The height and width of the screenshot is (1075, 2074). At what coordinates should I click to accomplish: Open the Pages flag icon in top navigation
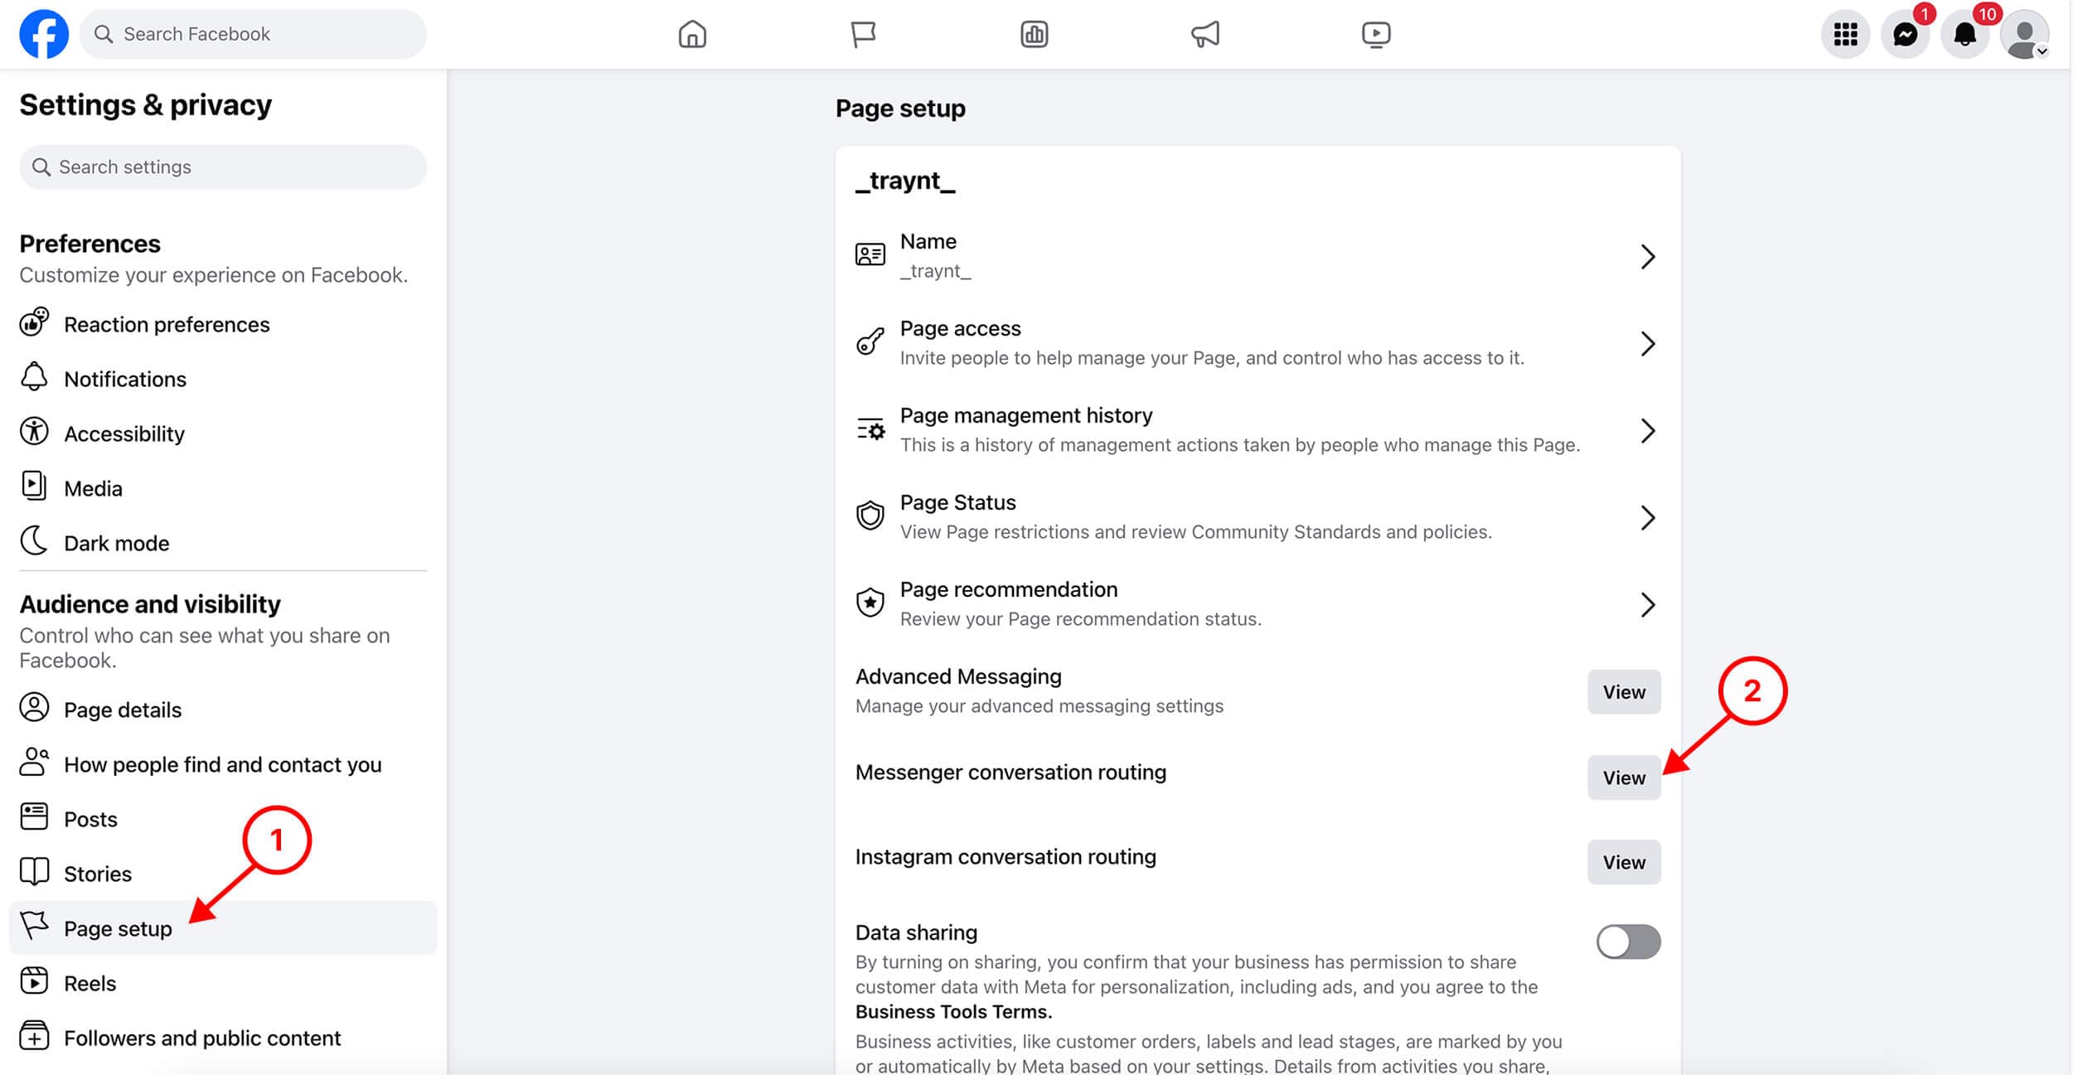tap(863, 34)
